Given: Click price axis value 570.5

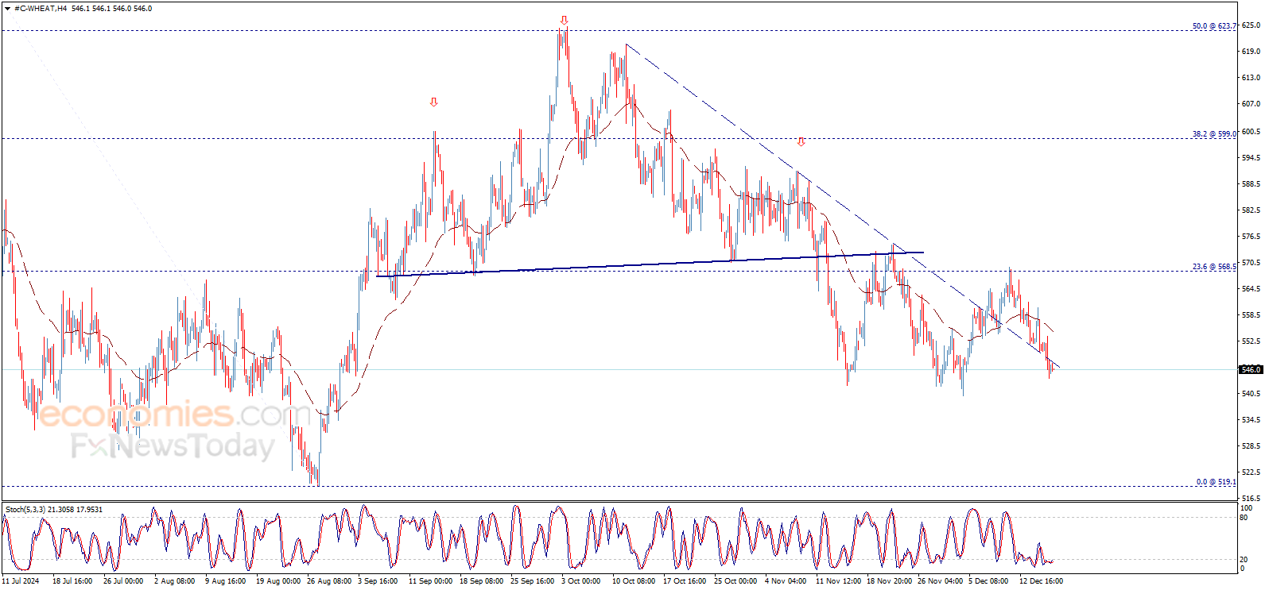Looking at the screenshot, I should (1251, 263).
